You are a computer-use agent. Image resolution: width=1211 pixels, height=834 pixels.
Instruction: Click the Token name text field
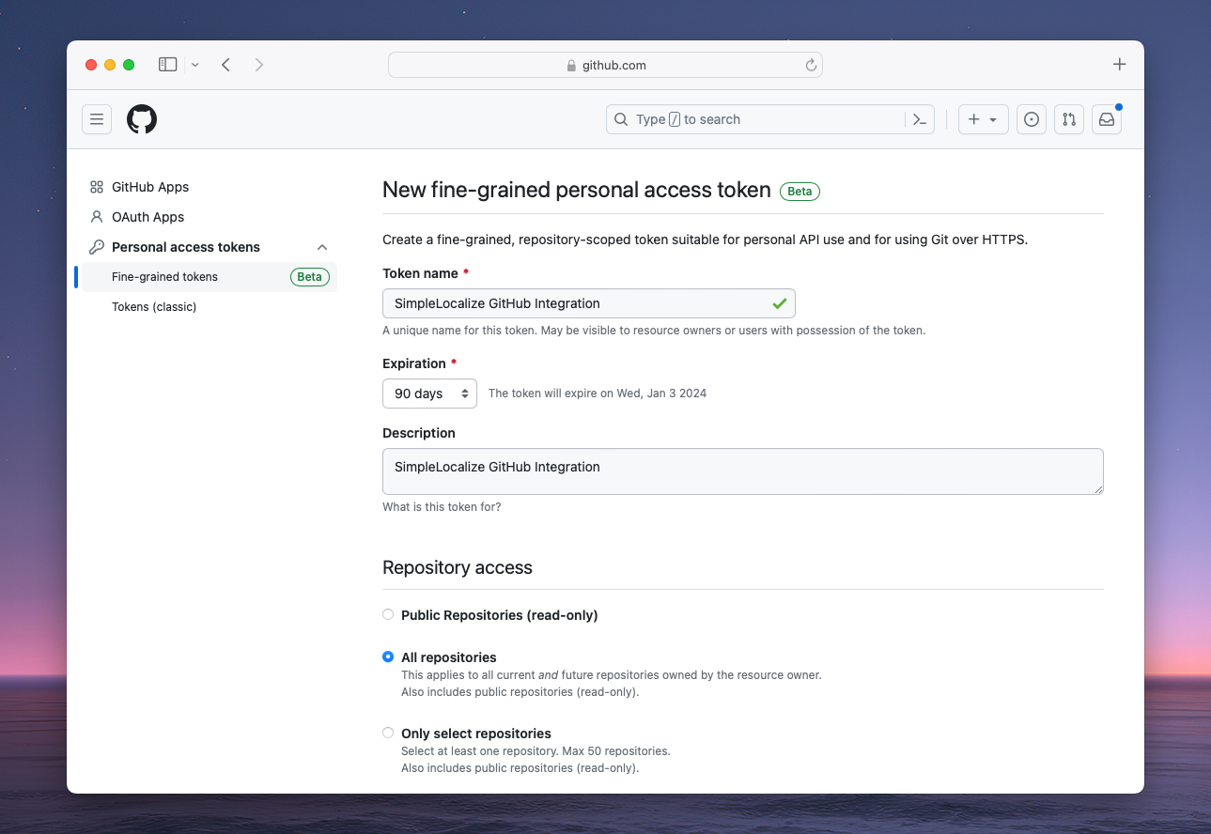click(589, 303)
